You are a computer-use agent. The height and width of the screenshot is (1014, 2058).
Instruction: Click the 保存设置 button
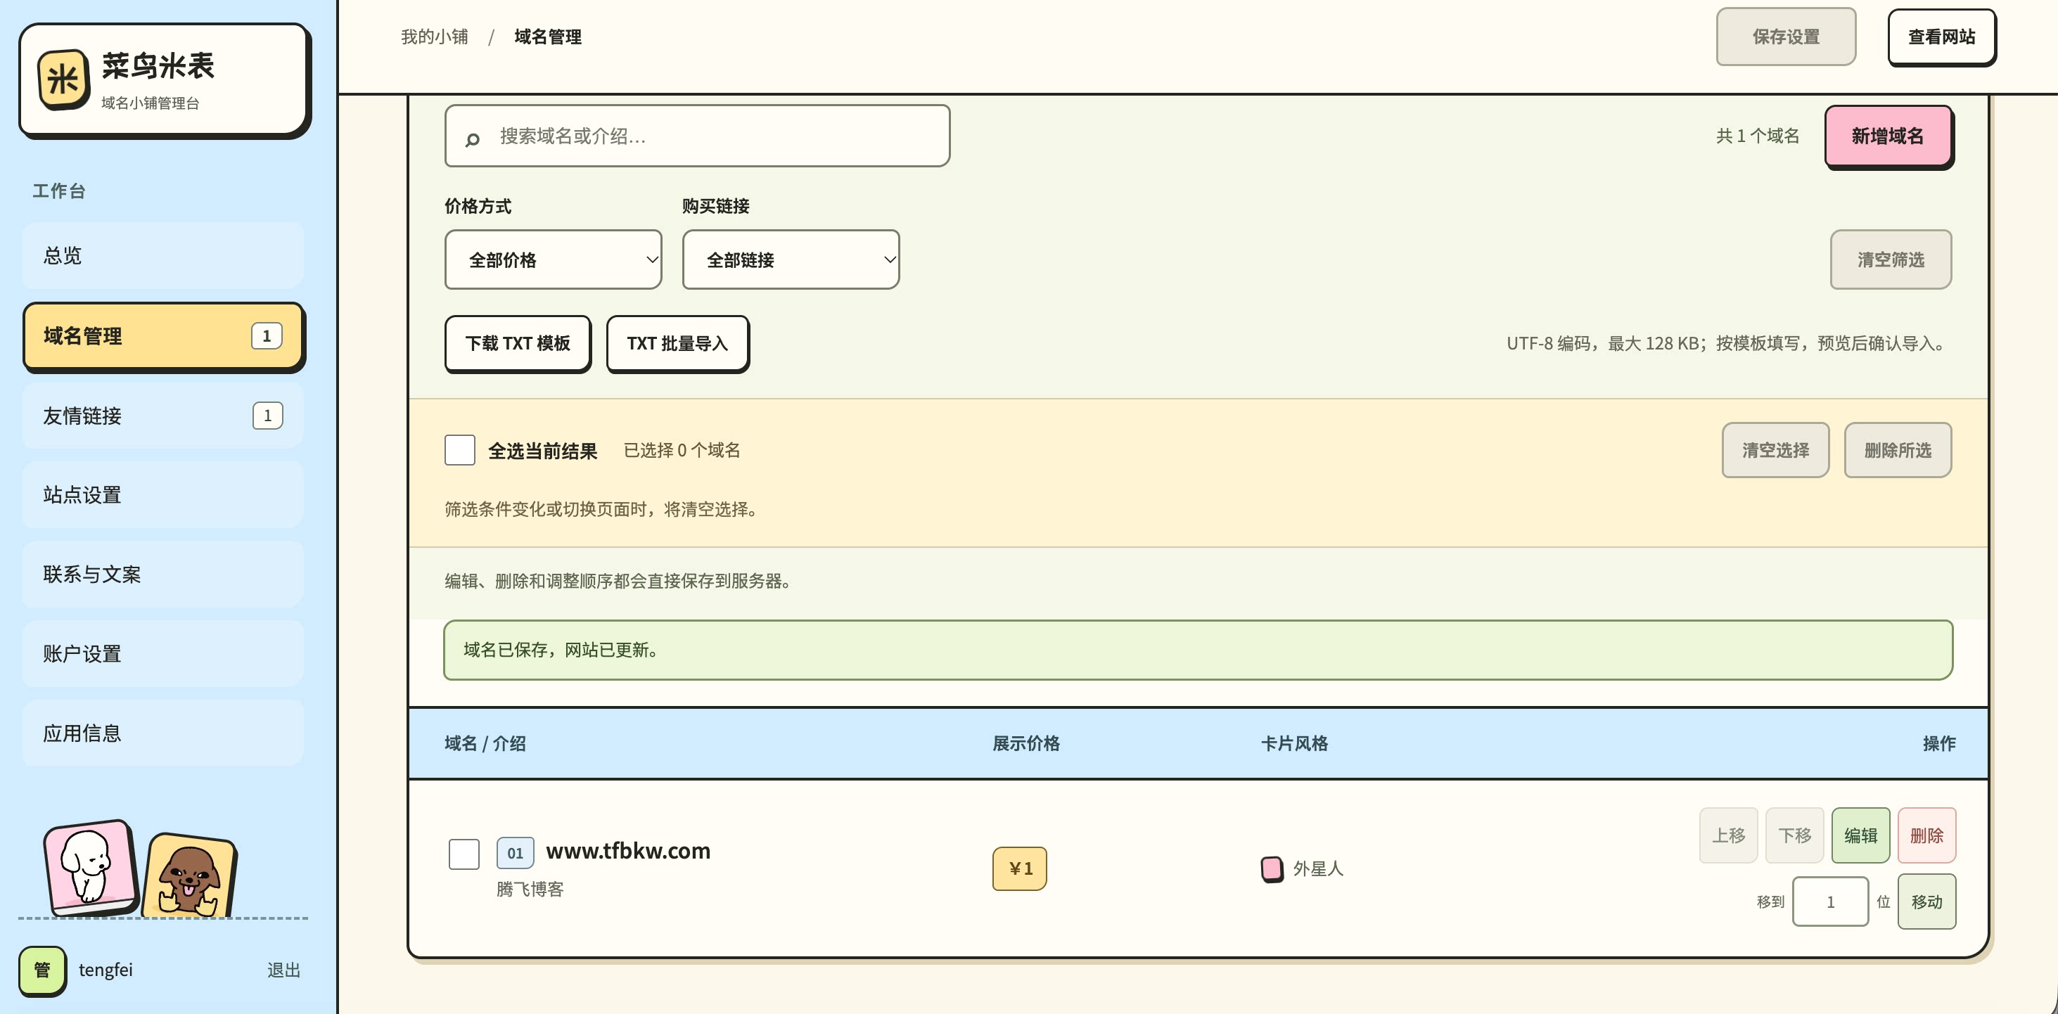(1786, 37)
